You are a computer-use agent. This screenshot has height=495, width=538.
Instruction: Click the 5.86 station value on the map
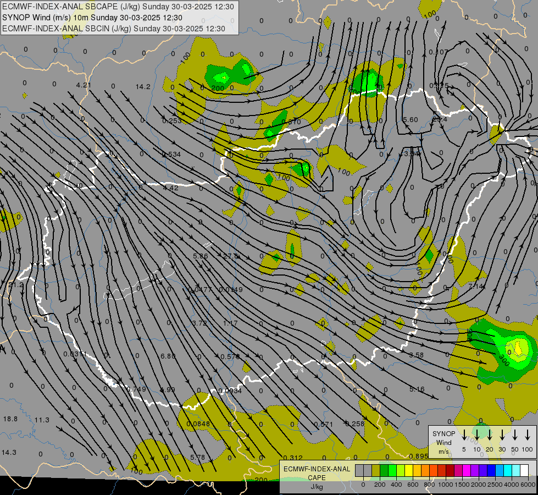(201, 256)
